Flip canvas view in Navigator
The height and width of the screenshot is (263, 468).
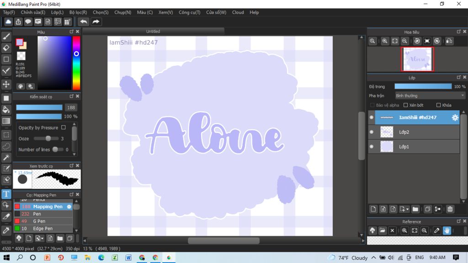click(x=449, y=41)
